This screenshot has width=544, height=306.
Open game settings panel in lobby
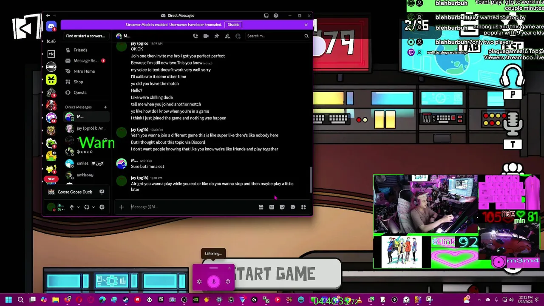pyautogui.click(x=112, y=280)
